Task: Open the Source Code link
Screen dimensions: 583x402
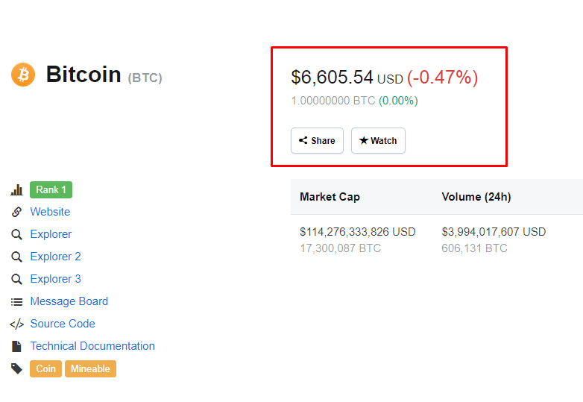Action: coord(63,324)
